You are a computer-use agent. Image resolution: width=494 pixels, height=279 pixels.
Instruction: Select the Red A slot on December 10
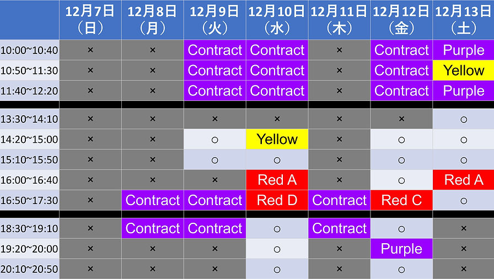pyautogui.click(x=277, y=180)
